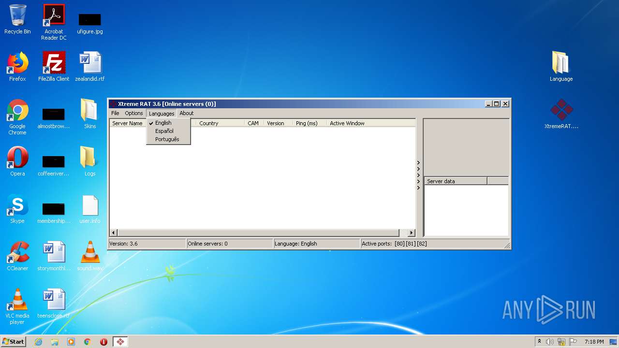Sort by Ping (ms) column header
This screenshot has height=348, width=619.
[x=309, y=123]
